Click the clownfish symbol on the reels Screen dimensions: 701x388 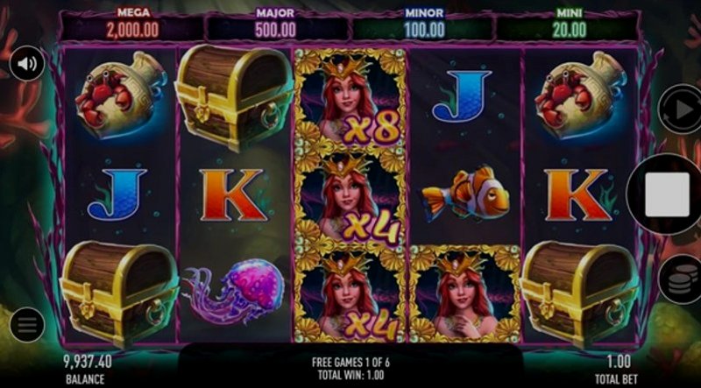pyautogui.click(x=465, y=196)
